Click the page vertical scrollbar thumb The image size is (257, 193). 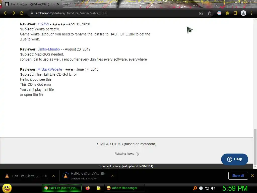click(255, 147)
